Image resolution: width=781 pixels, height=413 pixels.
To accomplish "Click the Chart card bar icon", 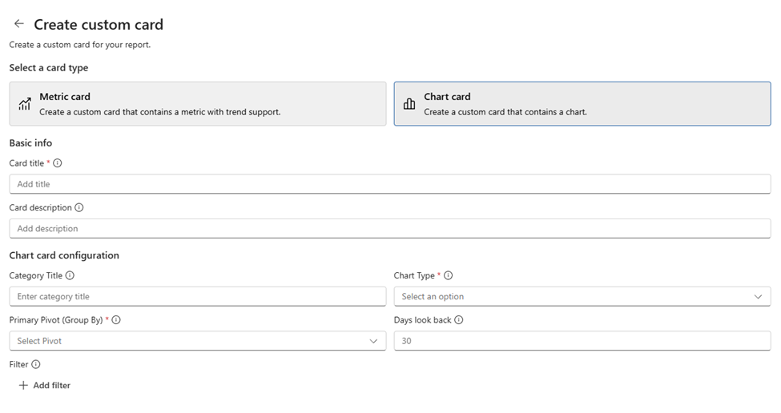I will click(x=409, y=104).
